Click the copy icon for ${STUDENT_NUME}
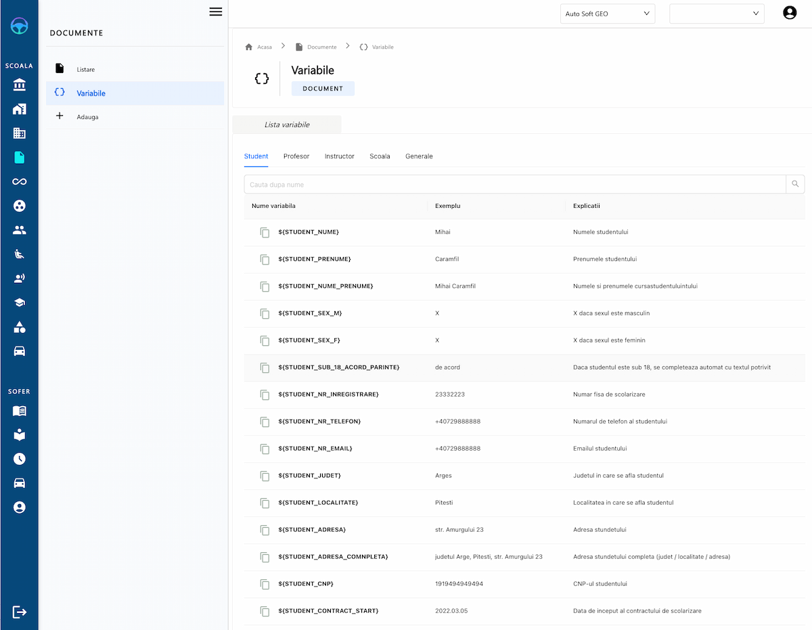 265,232
